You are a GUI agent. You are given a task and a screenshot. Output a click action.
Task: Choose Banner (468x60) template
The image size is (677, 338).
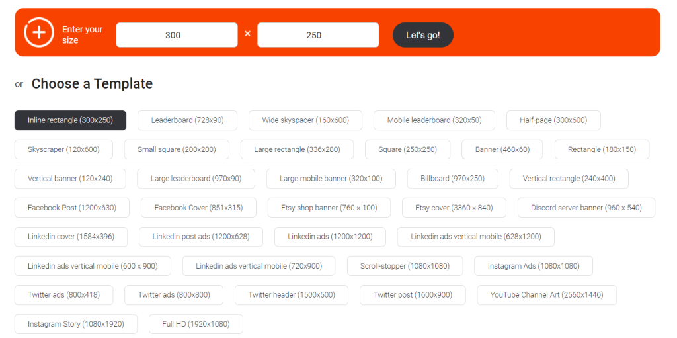pyautogui.click(x=502, y=149)
